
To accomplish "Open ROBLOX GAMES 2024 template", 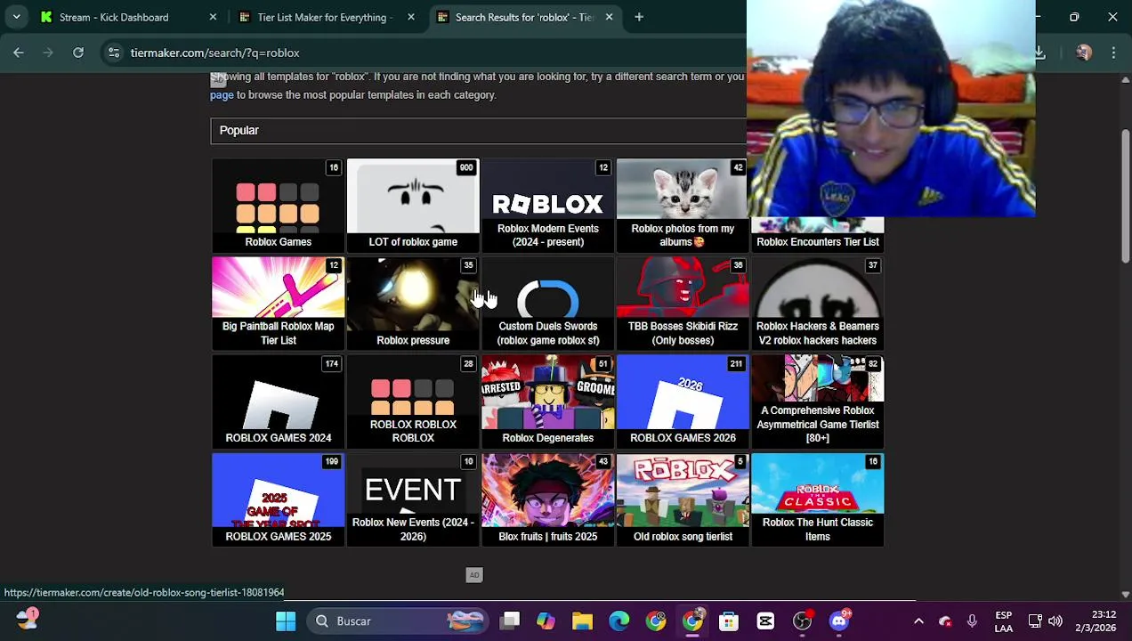I will (278, 402).
